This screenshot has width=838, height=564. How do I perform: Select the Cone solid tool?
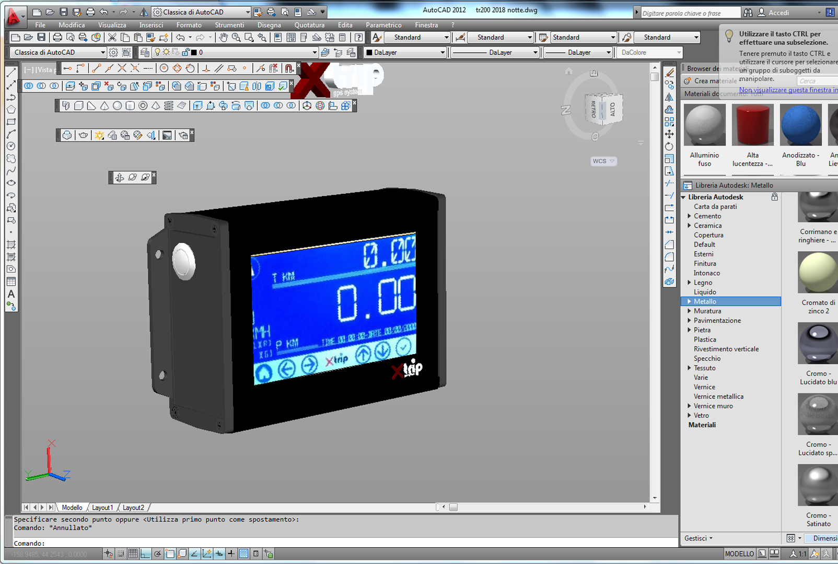pyautogui.click(x=104, y=105)
